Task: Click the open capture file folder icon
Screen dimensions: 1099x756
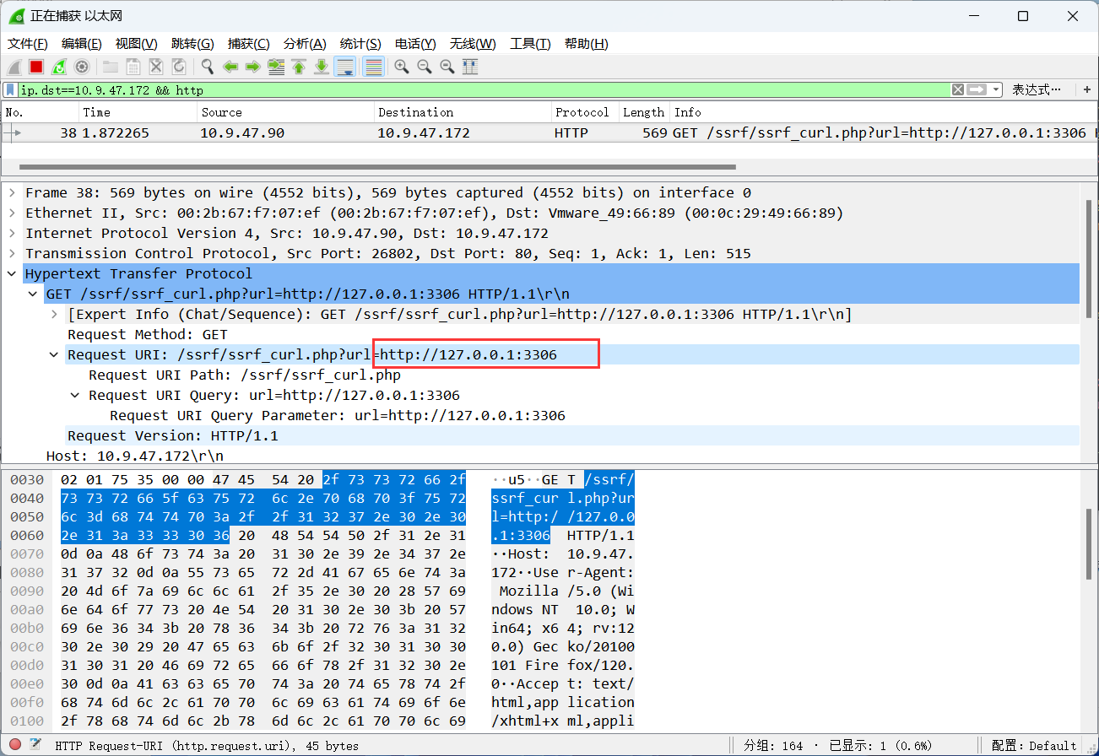Action: click(x=111, y=67)
